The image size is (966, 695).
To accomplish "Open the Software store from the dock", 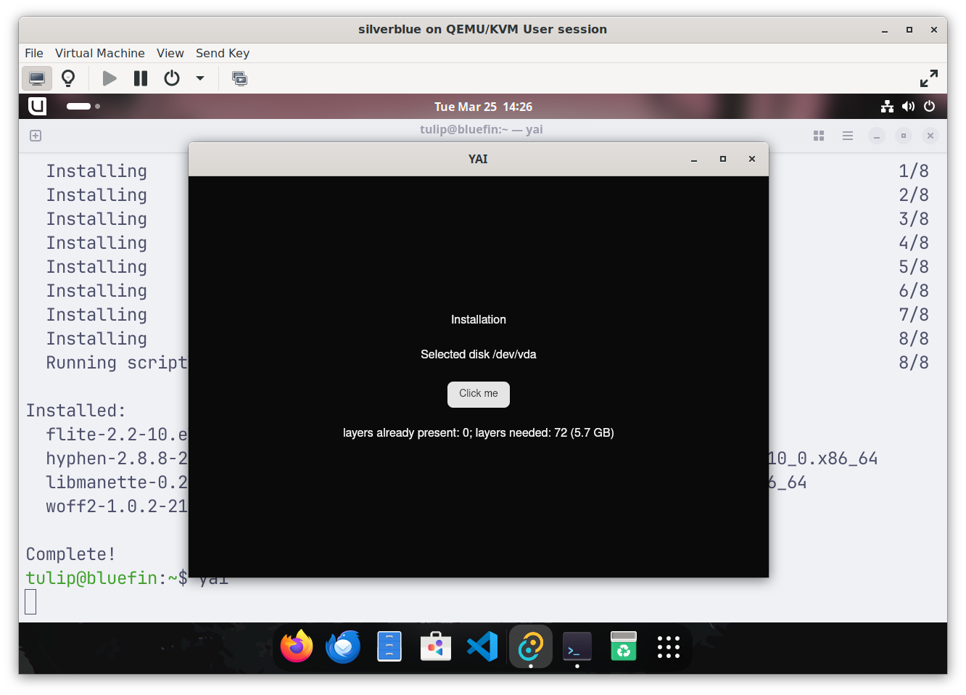I will point(436,646).
